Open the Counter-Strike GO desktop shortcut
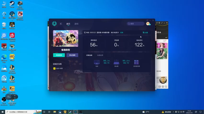The height and width of the screenshot is (114, 204). click(12, 90)
